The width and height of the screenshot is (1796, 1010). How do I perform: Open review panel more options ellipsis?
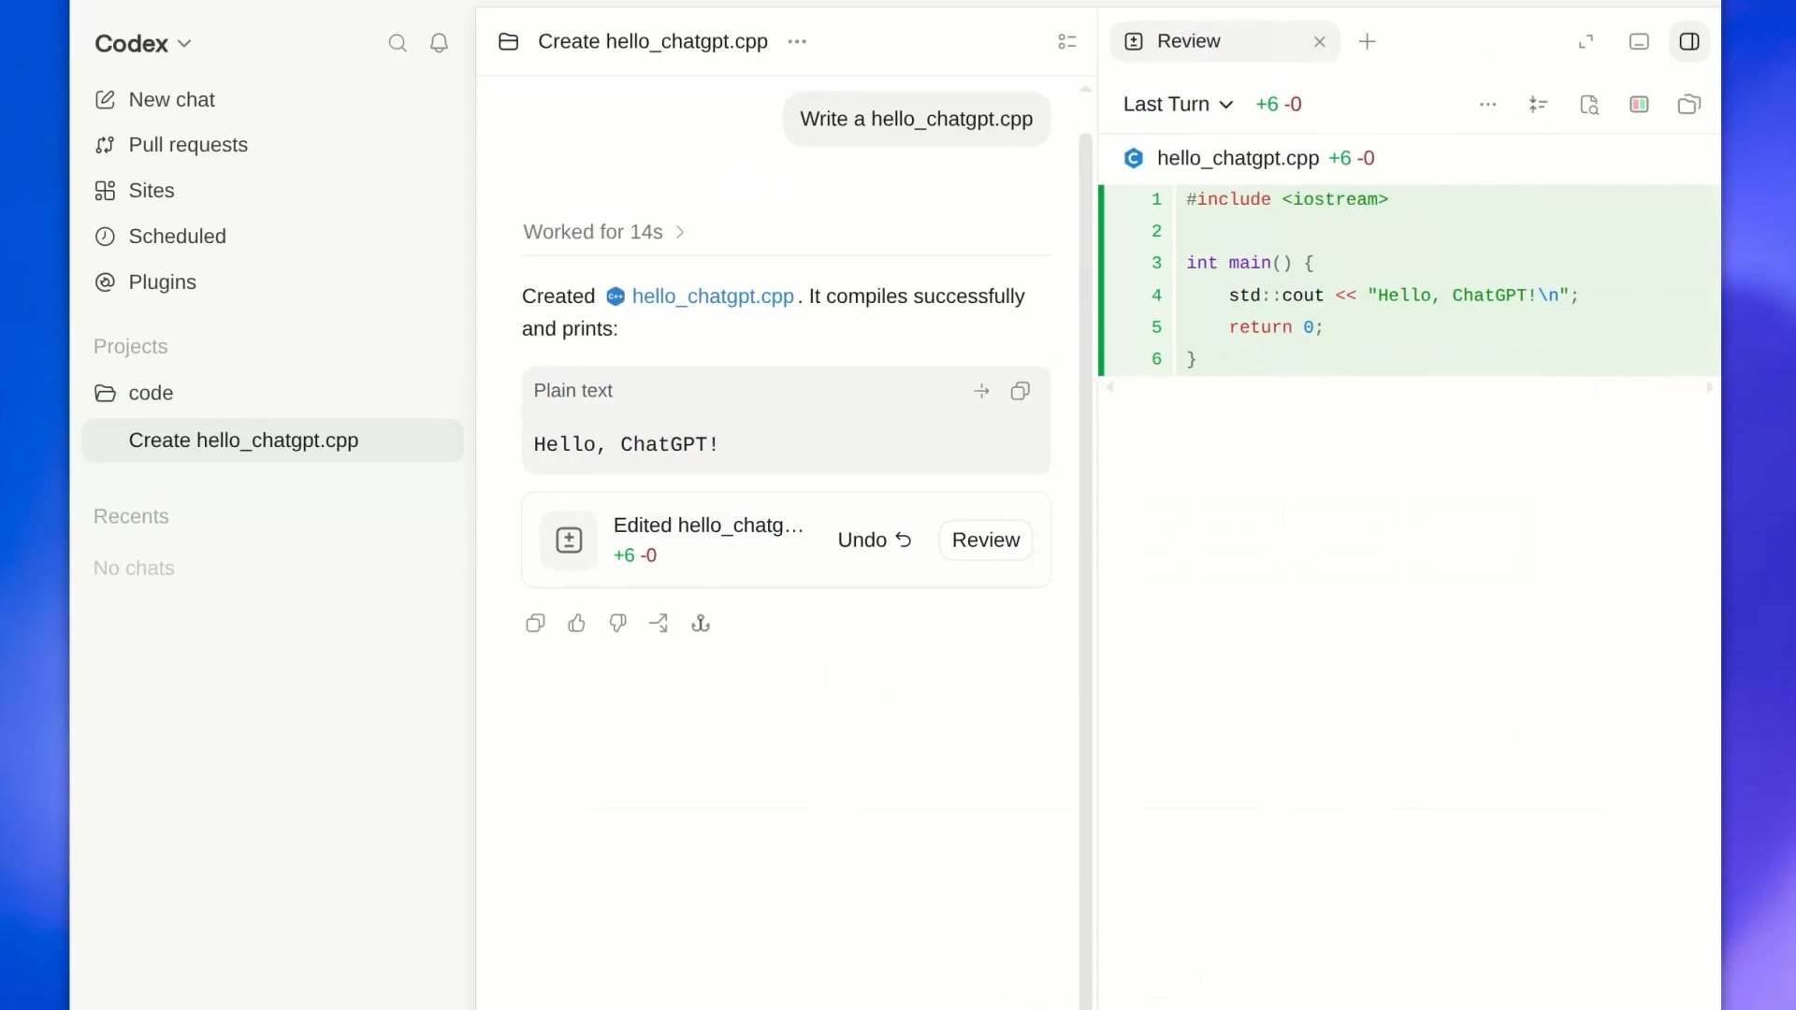1488,105
